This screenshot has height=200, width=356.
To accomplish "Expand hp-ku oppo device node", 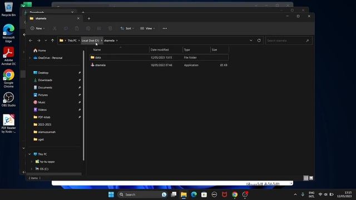I will [x=32, y=162].
